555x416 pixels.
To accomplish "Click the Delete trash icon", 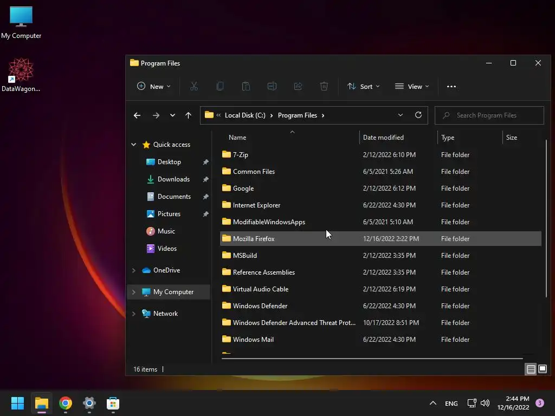I will [324, 86].
